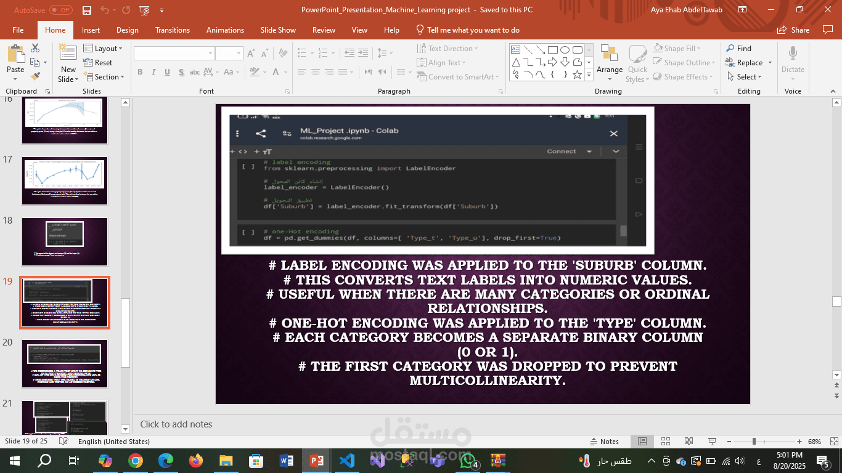Start Slide Show from status bar icon
This screenshot has height=473, width=842.
point(713,442)
